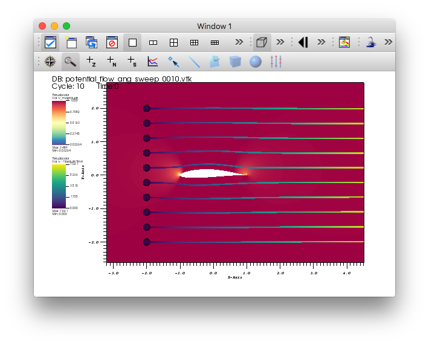Expand overflow chevron right of reverse step button
The height and width of the screenshot is (345, 429).
321,42
